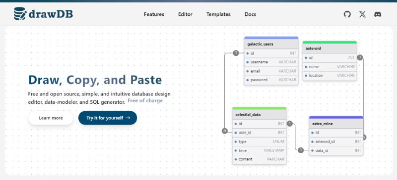
Task: Select the astro_mine table header
Action: coord(336,124)
